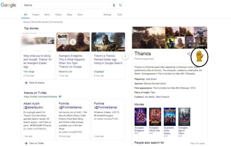Click the magnifying glass search icon
This screenshot has width=231, height=146.
pyautogui.click(x=121, y=5)
